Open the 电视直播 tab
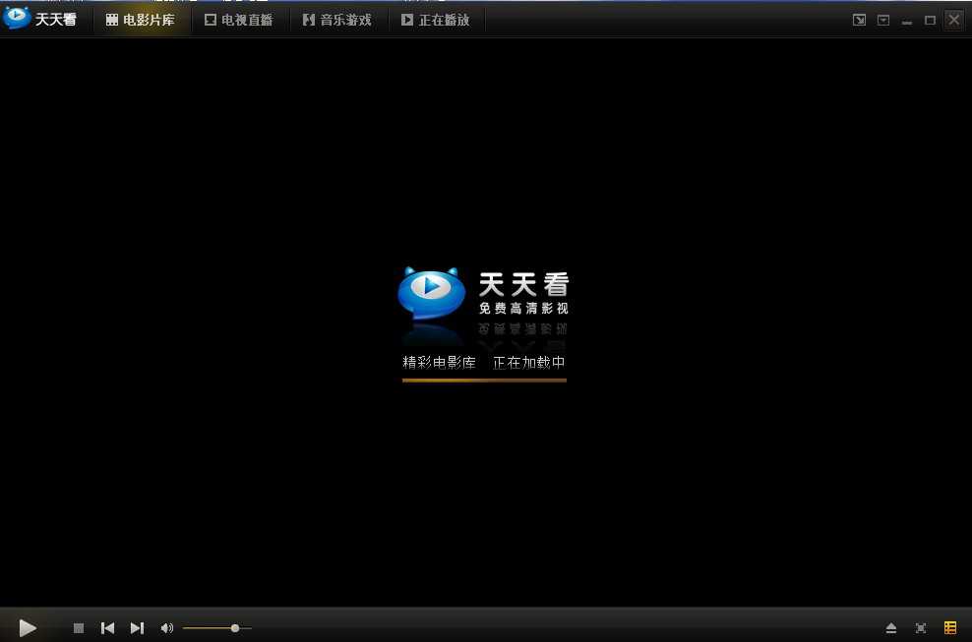Viewport: 972px width, 642px height. 238,19
